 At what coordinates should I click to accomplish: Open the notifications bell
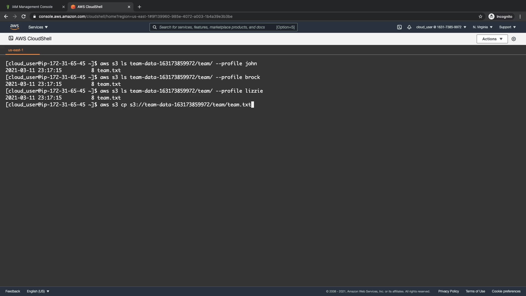coord(409,27)
